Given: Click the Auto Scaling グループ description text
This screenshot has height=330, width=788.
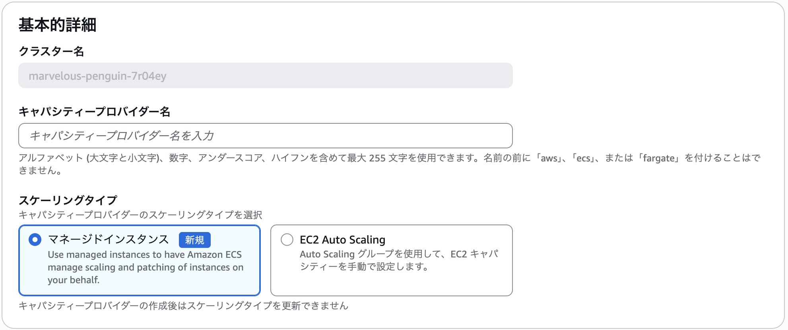Looking at the screenshot, I should pos(399,260).
